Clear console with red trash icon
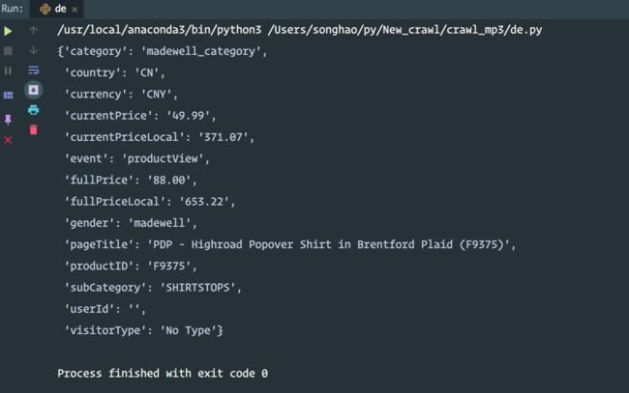 [x=33, y=129]
